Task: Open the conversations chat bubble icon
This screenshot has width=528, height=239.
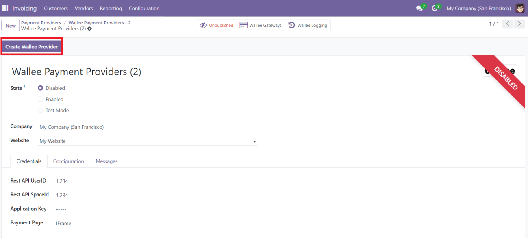Action: pyautogui.click(x=419, y=8)
